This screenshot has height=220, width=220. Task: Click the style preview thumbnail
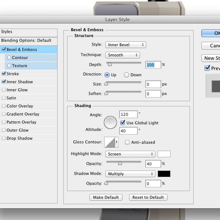pos(213,86)
